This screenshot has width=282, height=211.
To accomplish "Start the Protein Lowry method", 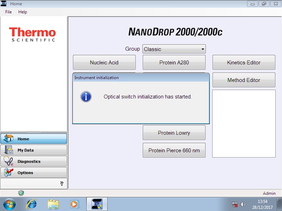I will click(174, 133).
